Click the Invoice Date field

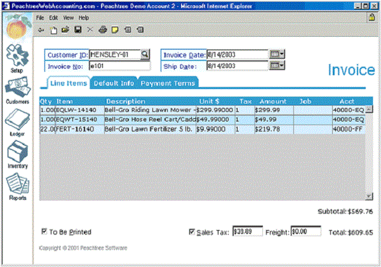pyautogui.click(x=237, y=55)
